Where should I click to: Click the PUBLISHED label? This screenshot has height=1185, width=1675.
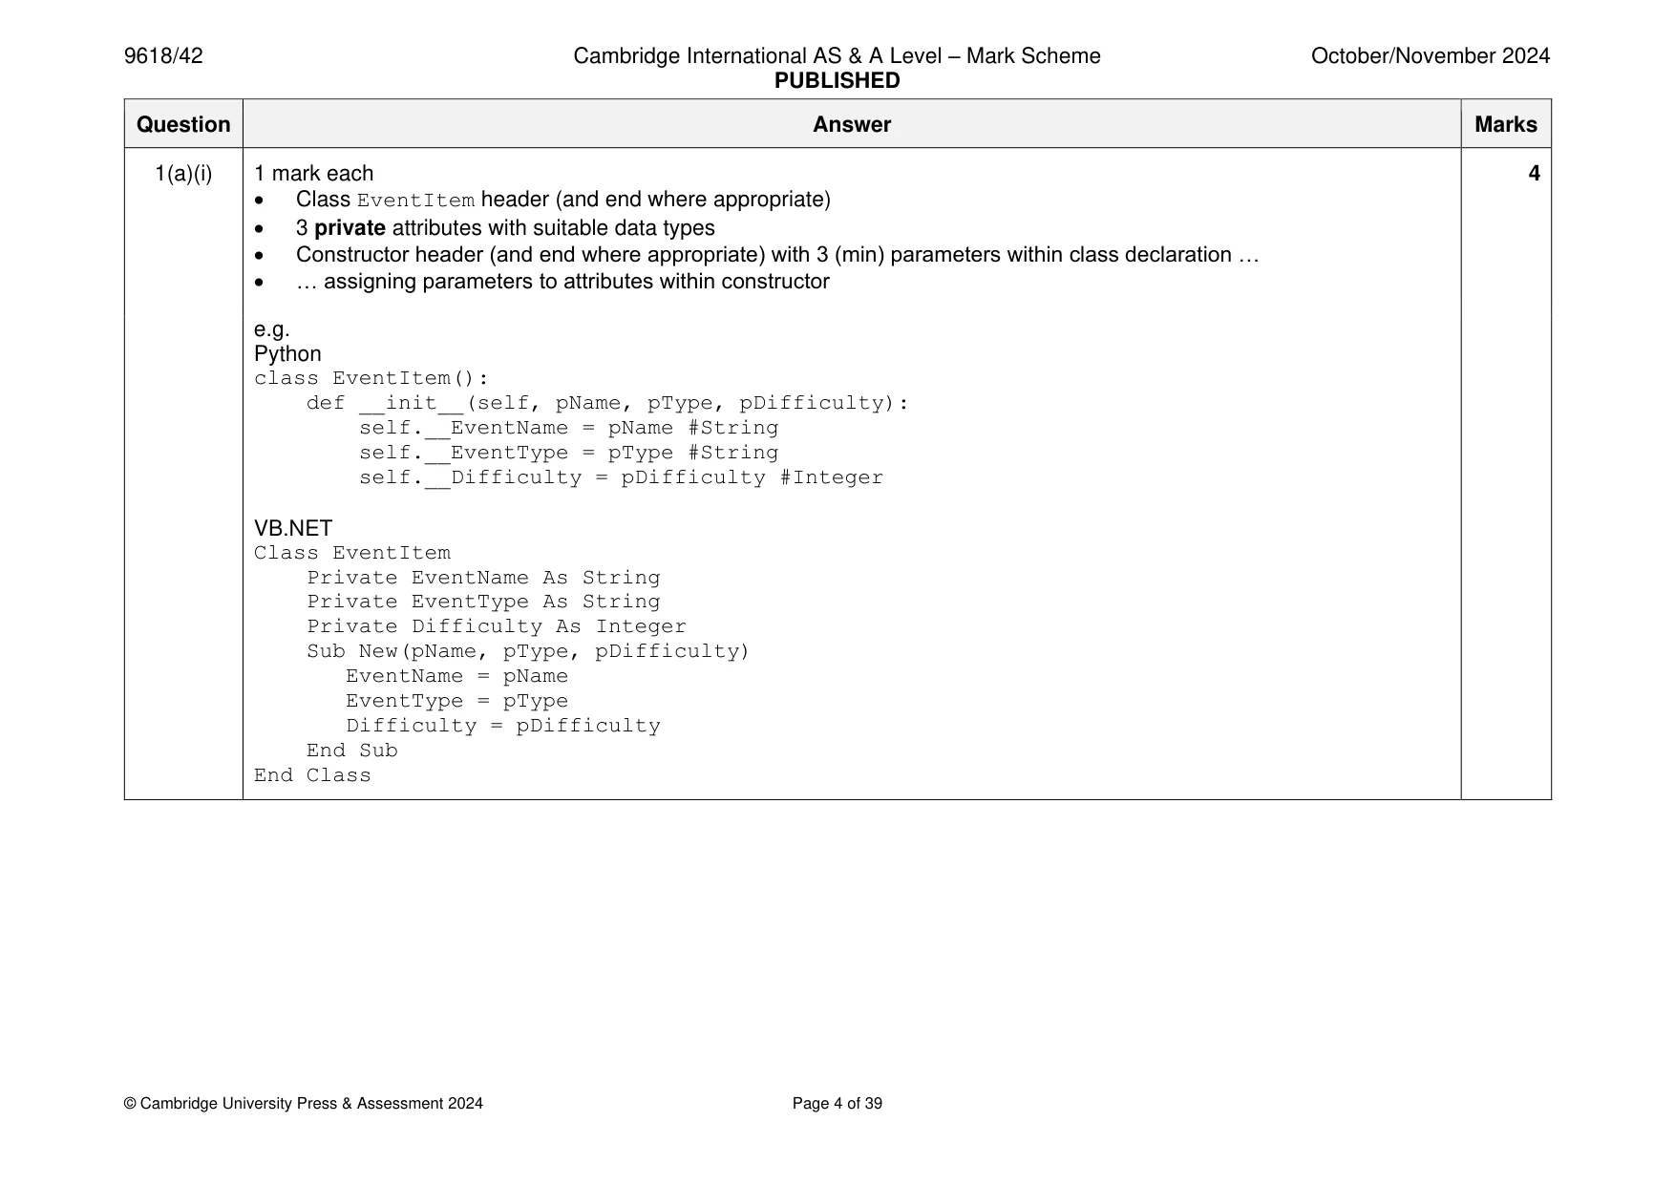click(837, 81)
